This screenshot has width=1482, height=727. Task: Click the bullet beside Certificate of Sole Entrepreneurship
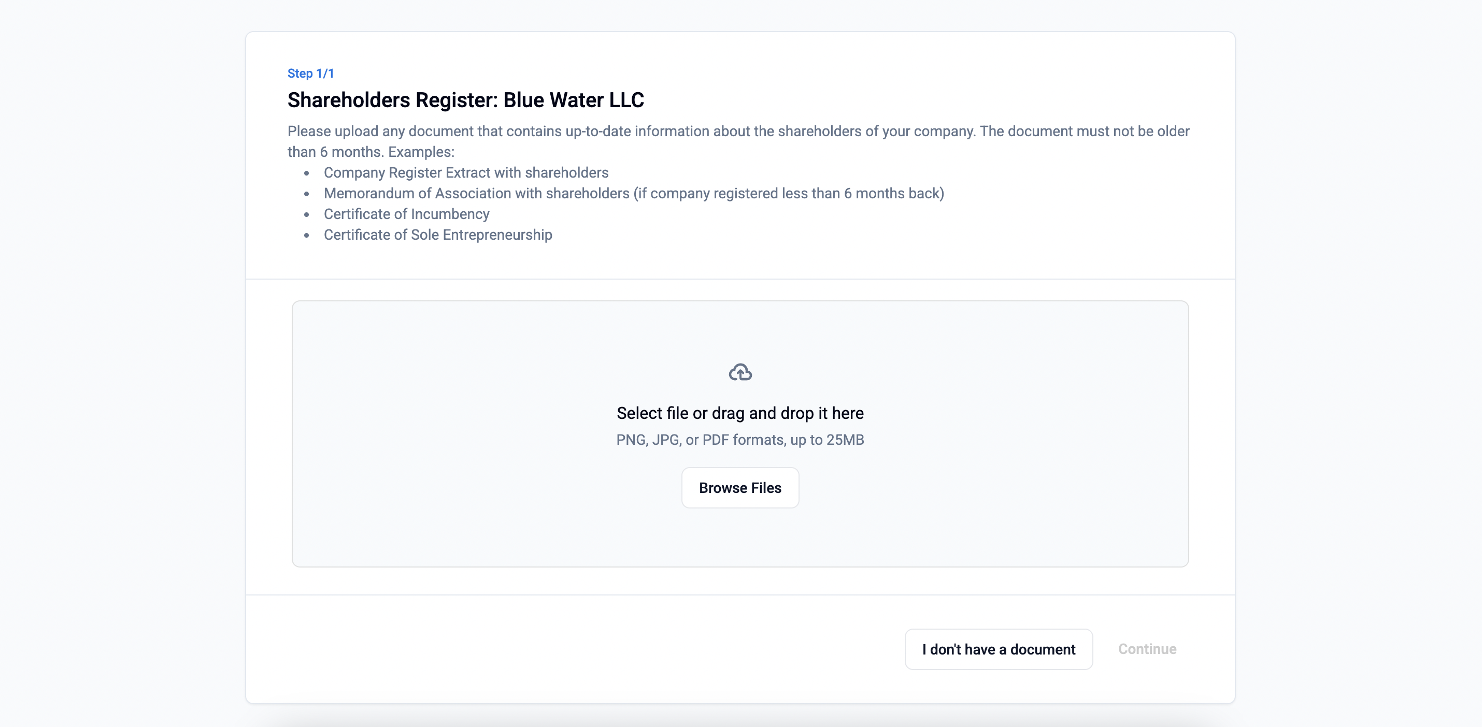(307, 235)
